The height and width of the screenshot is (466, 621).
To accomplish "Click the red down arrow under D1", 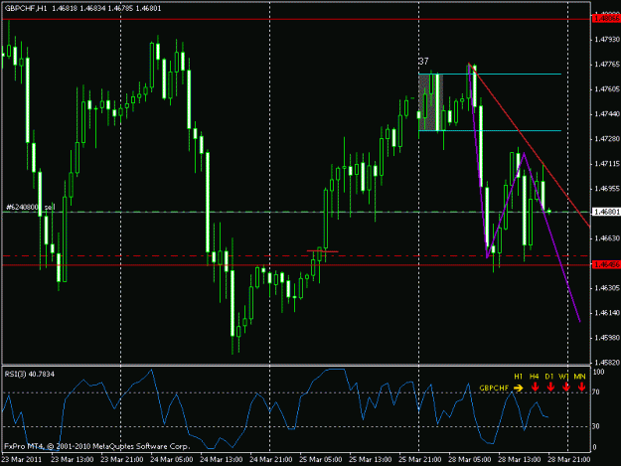I will click(550, 388).
